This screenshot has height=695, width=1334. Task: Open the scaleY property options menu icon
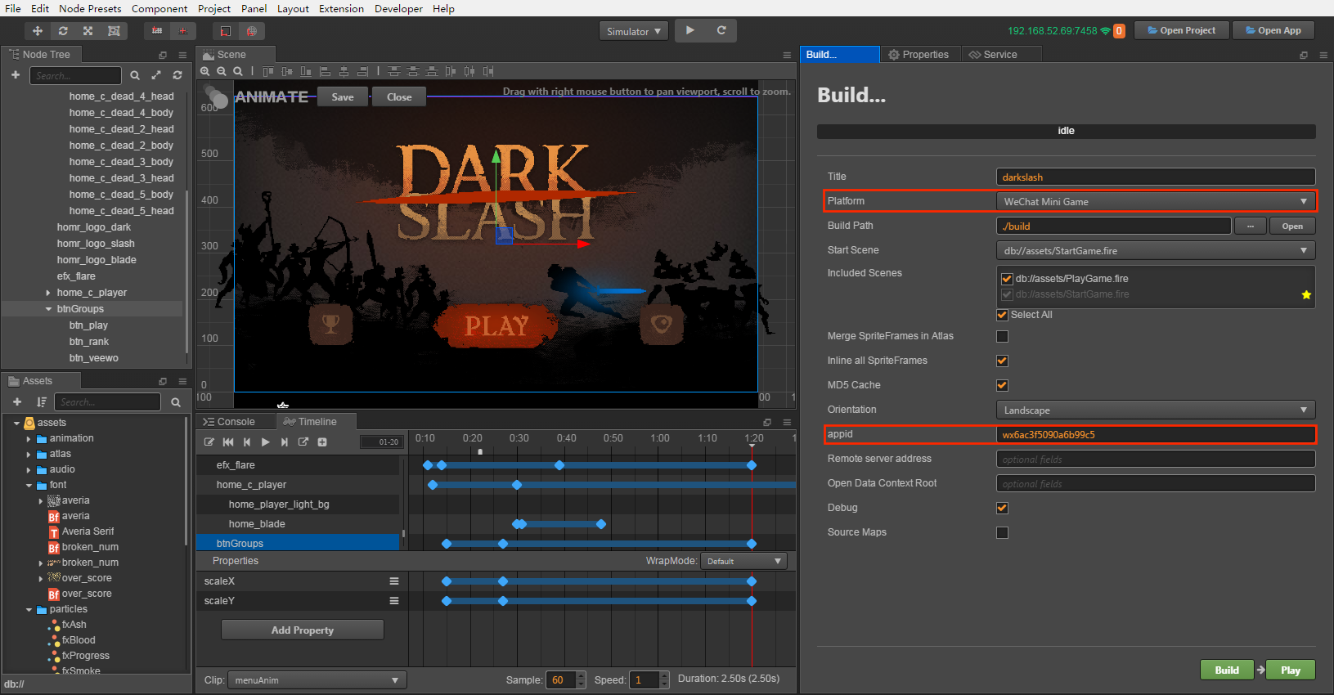click(x=394, y=601)
